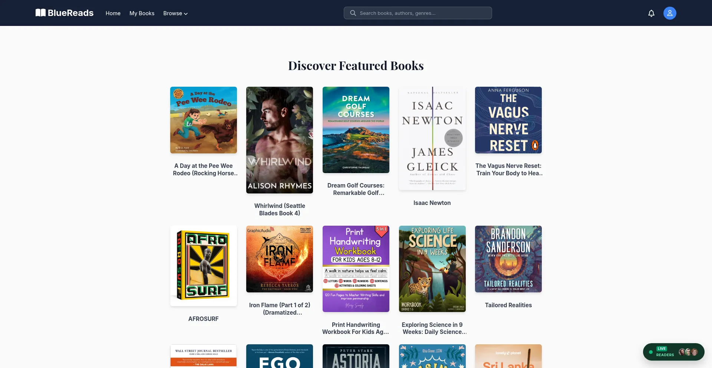This screenshot has width=712, height=368.
Task: Focus the search books input field
Action: (x=418, y=13)
